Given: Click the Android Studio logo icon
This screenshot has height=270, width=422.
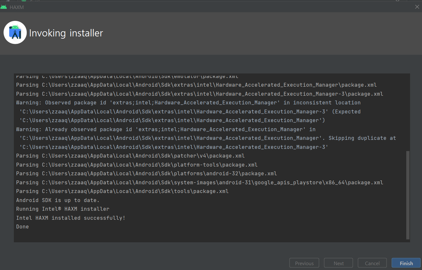Looking at the screenshot, I should click(15, 33).
